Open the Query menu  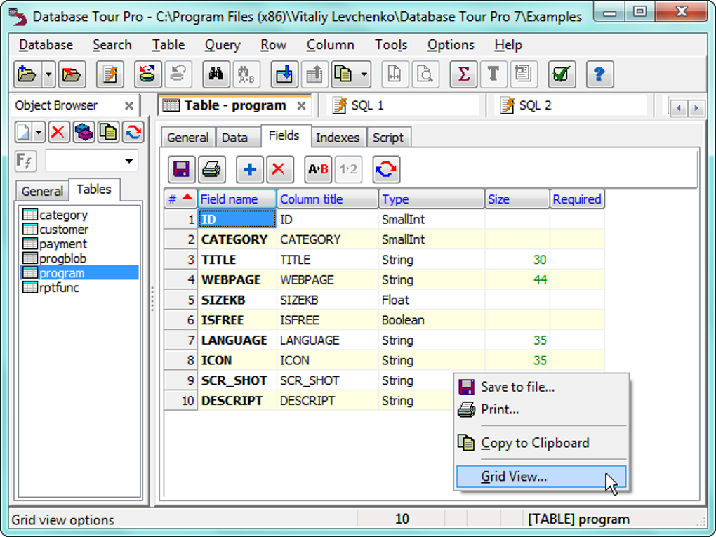click(x=222, y=44)
